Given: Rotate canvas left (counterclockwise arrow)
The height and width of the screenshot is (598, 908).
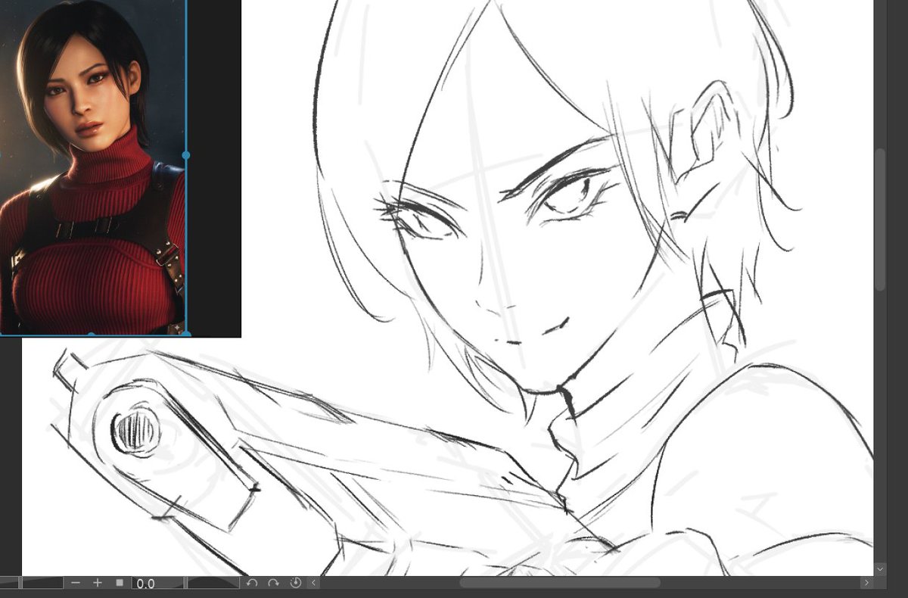Looking at the screenshot, I should coord(252,583).
